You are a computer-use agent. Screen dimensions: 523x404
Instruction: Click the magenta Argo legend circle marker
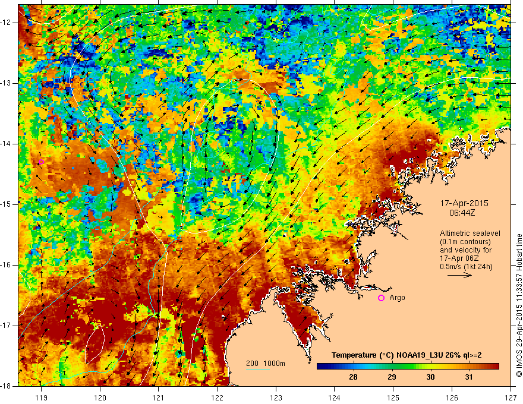click(x=381, y=298)
